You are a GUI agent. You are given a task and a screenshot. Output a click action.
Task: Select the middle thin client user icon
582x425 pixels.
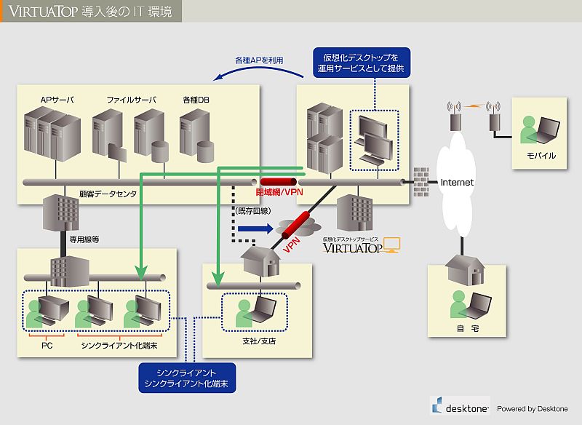[x=95, y=311]
